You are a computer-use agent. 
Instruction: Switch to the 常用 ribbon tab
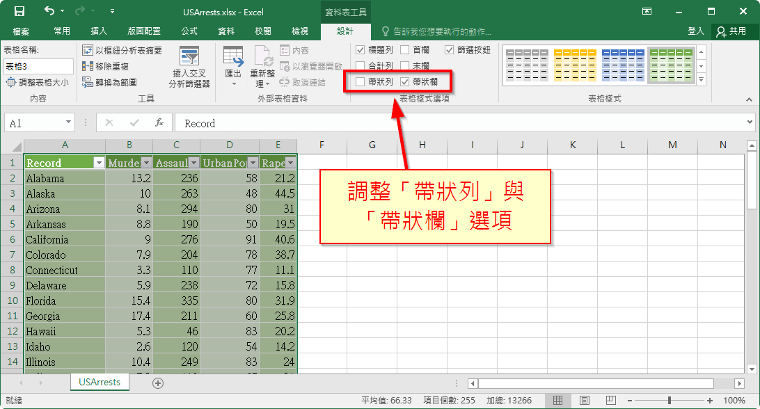pos(61,31)
